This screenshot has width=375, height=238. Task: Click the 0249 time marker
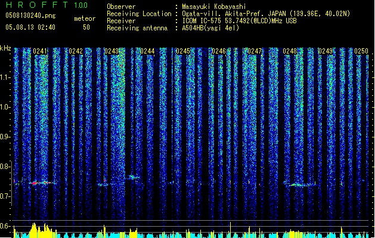point(326,51)
